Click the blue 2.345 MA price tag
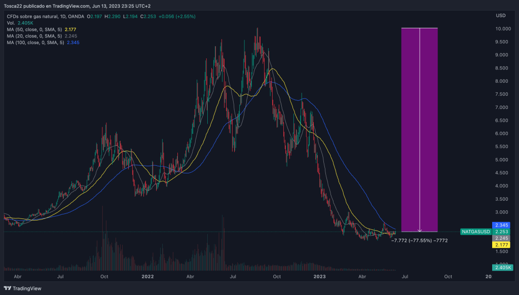This screenshot has height=295, width=519. point(501,225)
